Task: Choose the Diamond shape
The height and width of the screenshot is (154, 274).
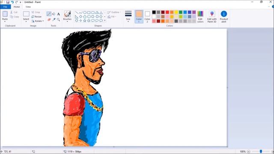Action: pos(80,17)
